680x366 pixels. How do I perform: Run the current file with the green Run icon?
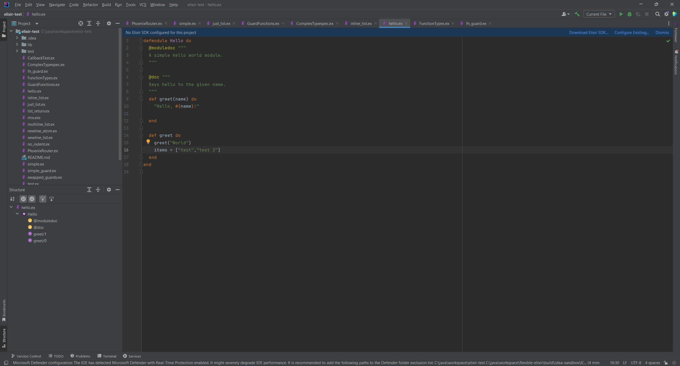tap(621, 14)
